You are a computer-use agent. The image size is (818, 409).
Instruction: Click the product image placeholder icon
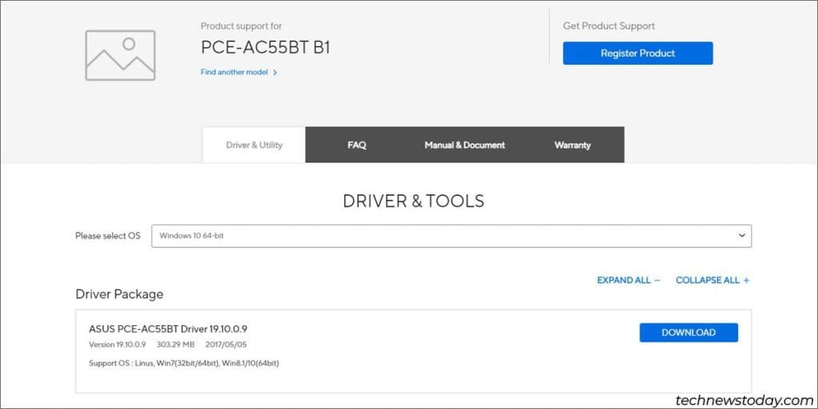121,55
